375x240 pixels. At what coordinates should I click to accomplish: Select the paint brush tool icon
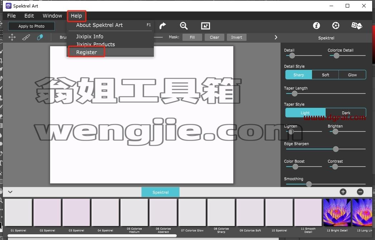[x=26, y=37]
